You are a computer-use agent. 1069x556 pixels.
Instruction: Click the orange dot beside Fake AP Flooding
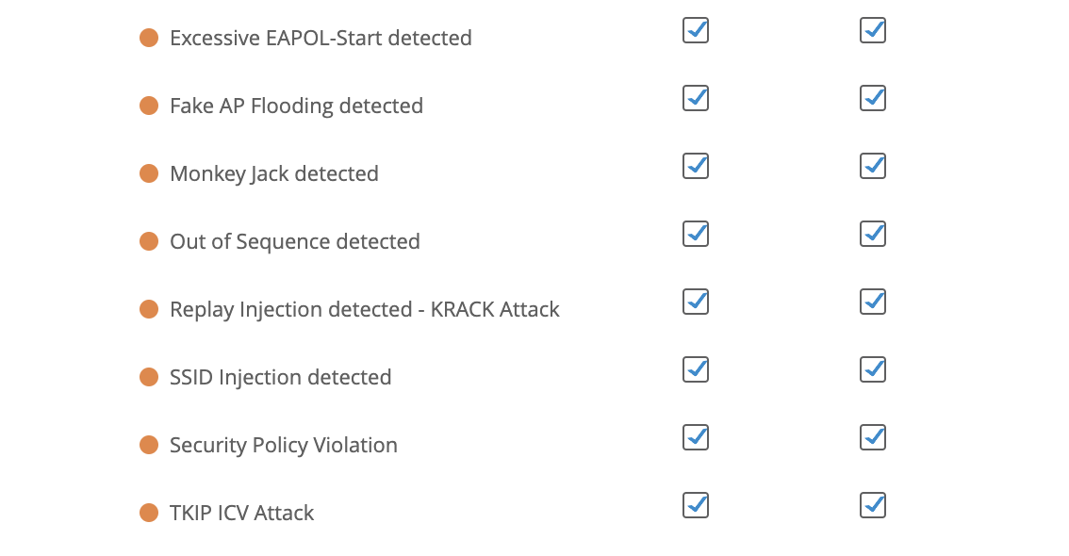click(149, 106)
